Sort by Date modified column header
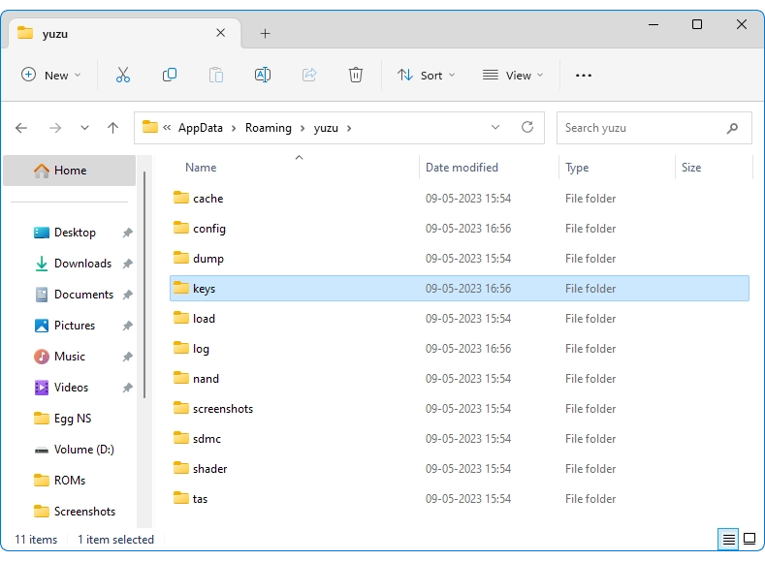This screenshot has width=765, height=561. (x=462, y=168)
